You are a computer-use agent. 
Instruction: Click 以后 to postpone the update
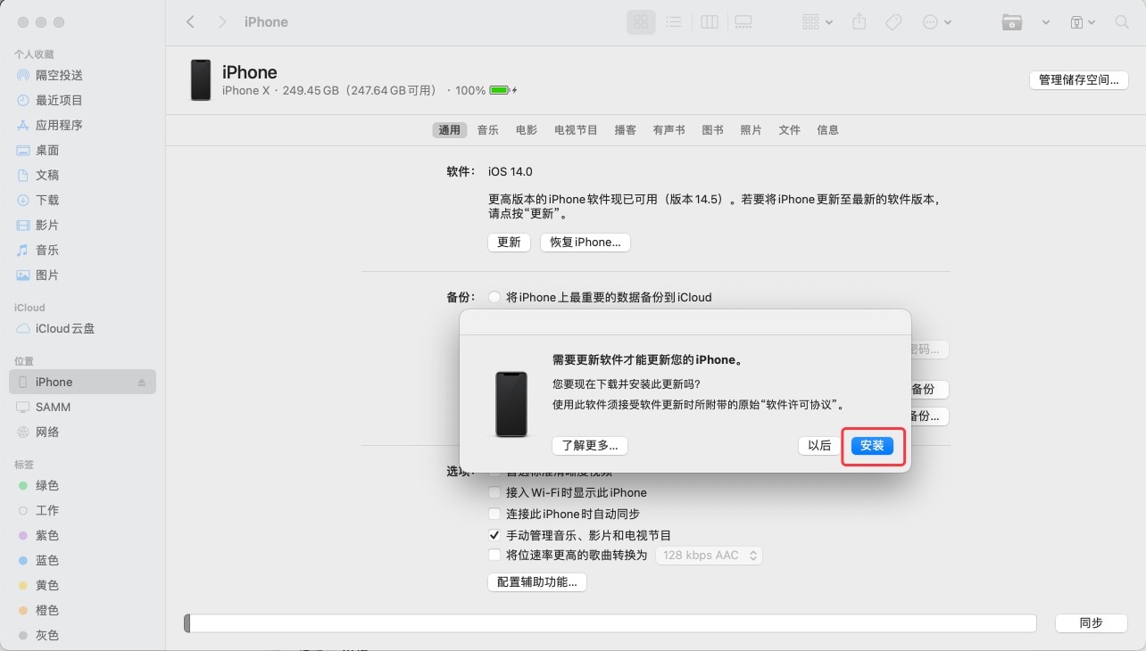[819, 446]
